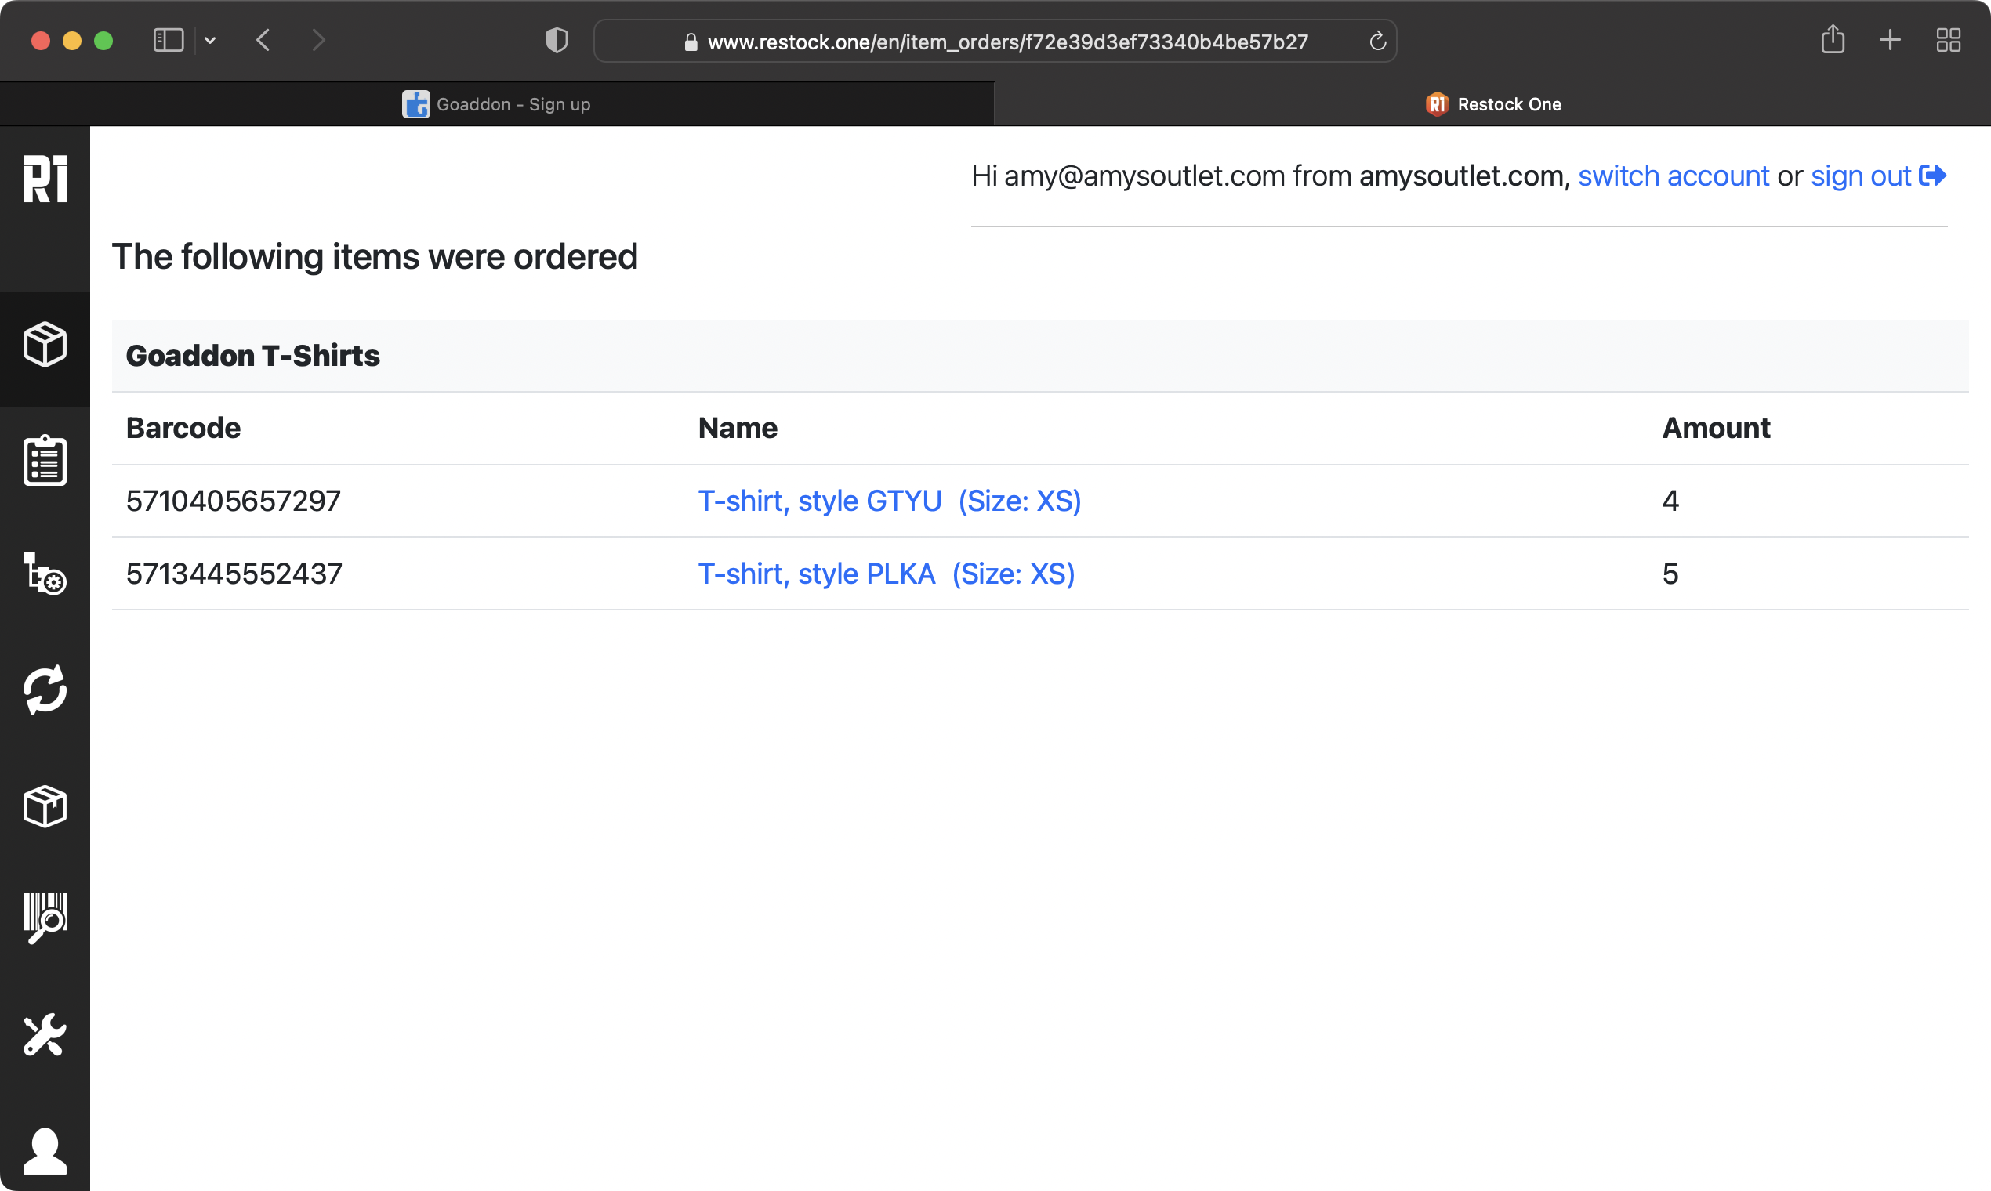Open the open package sidebar icon
Image resolution: width=1991 pixels, height=1191 pixels.
click(x=45, y=805)
